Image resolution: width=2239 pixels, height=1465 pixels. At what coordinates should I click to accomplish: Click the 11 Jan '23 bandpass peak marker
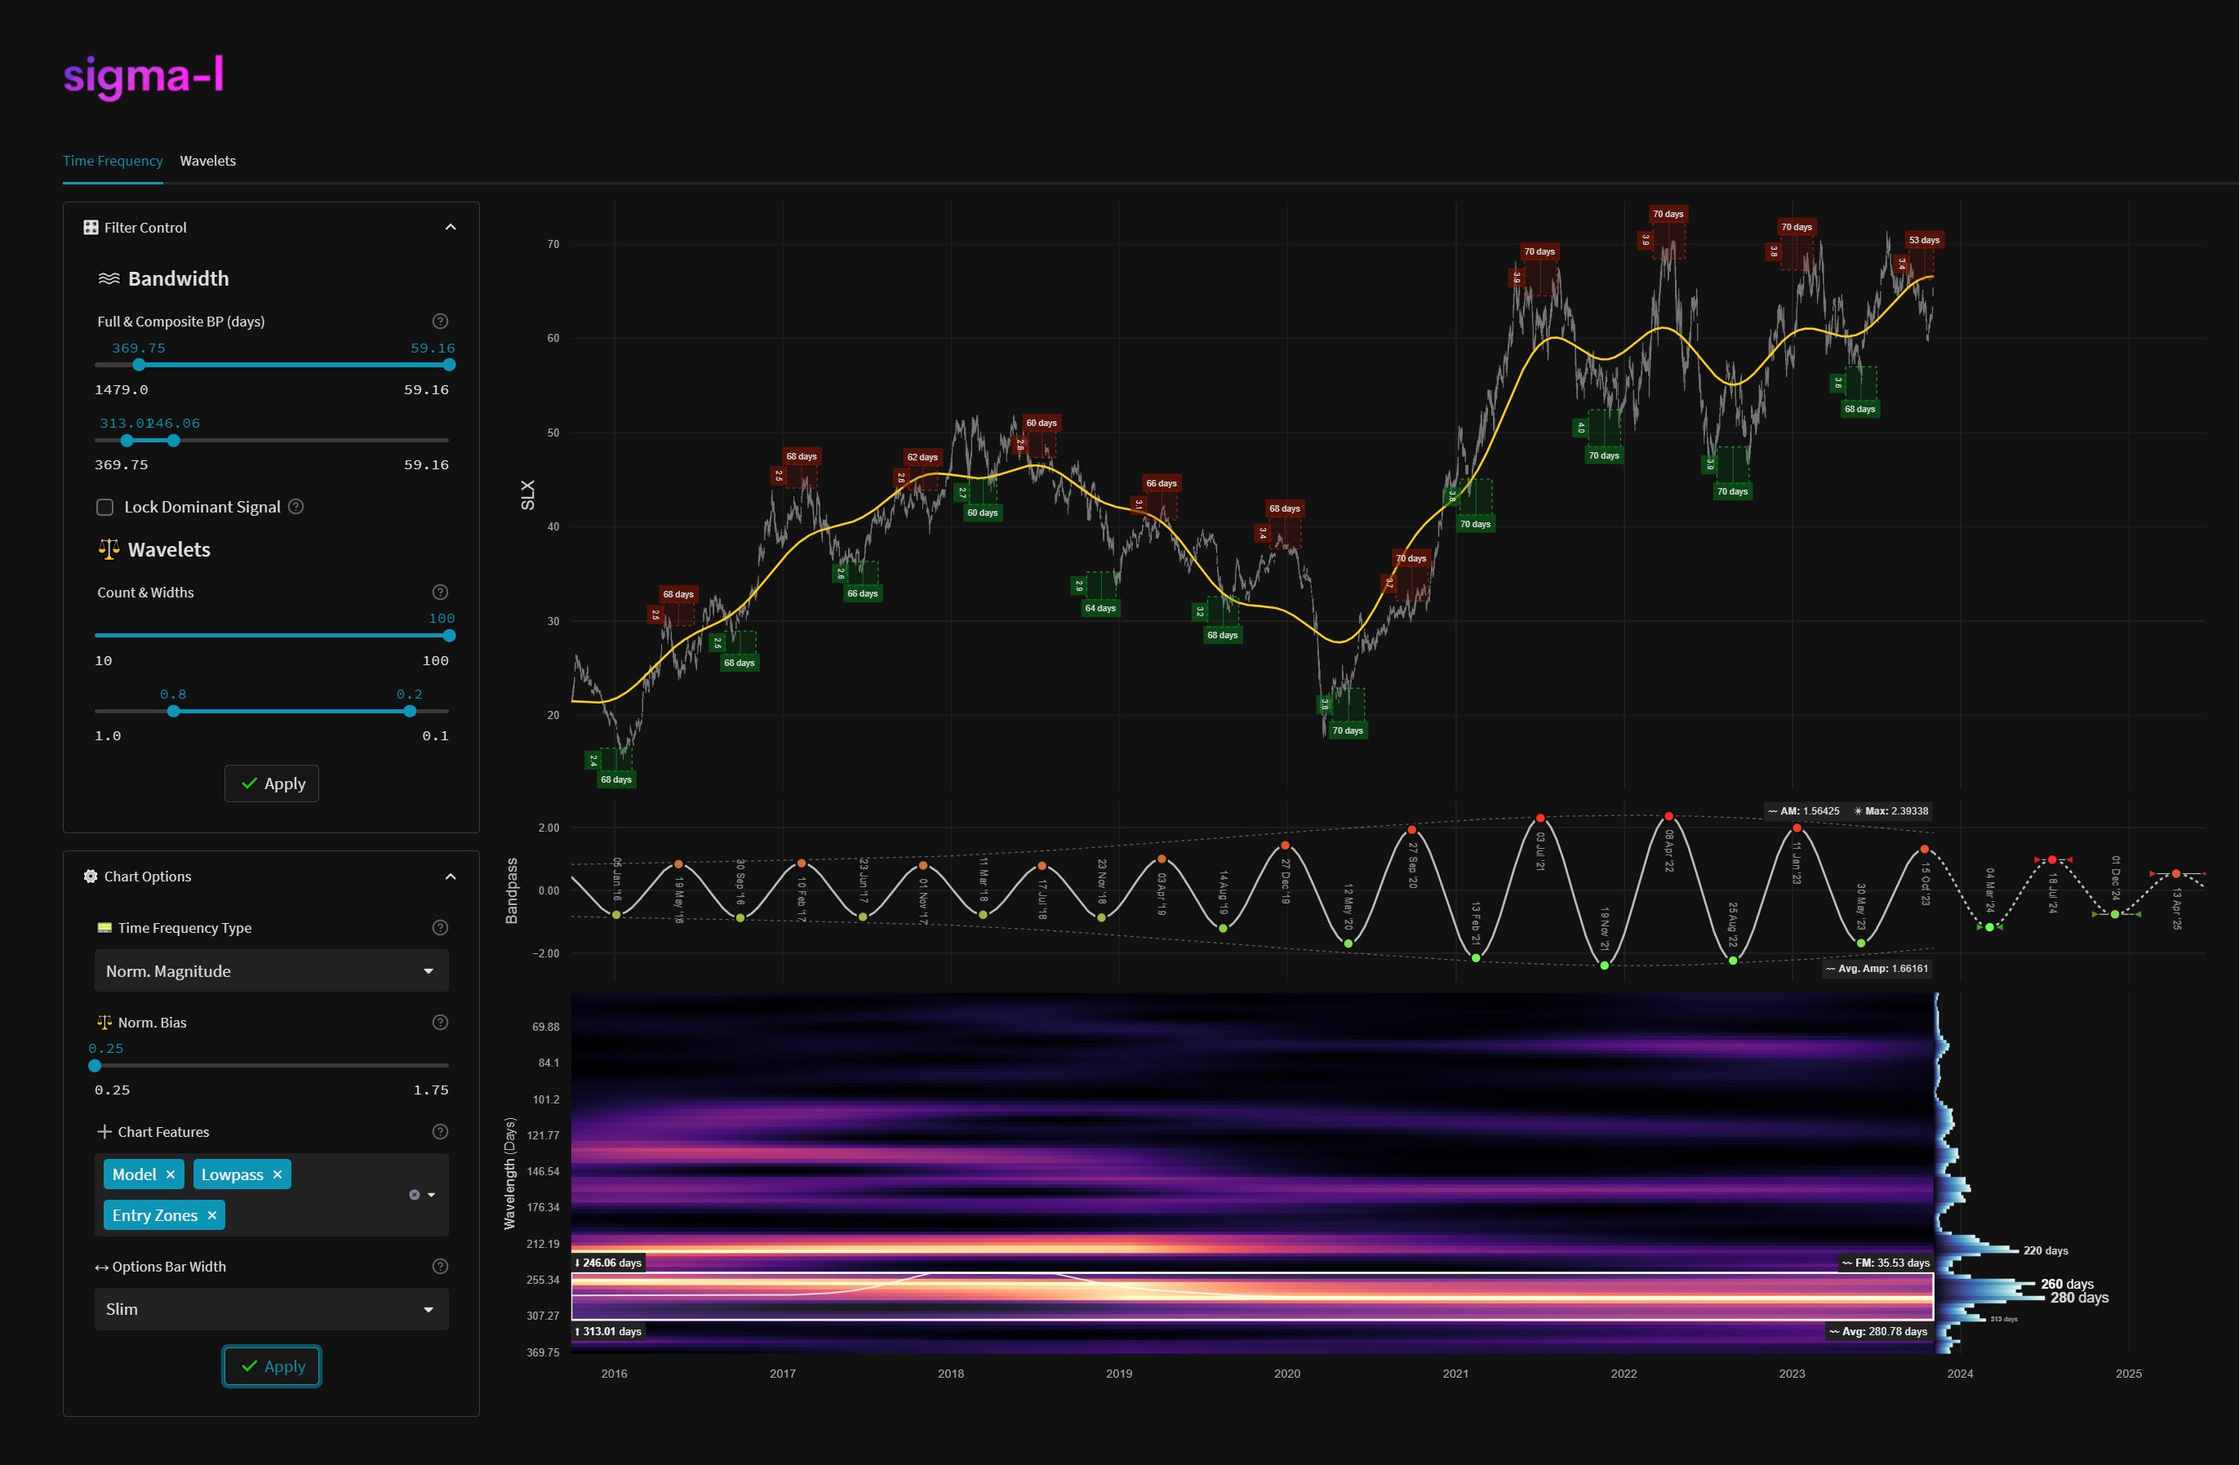[1797, 828]
